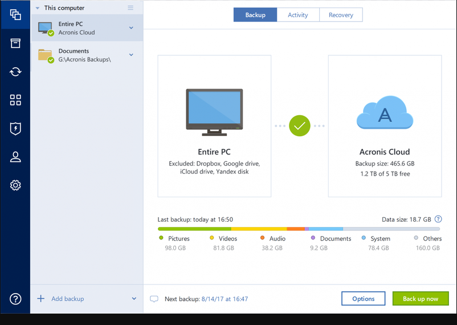
Task: Click the green Pictures segment of data bar
Action: (x=194, y=229)
